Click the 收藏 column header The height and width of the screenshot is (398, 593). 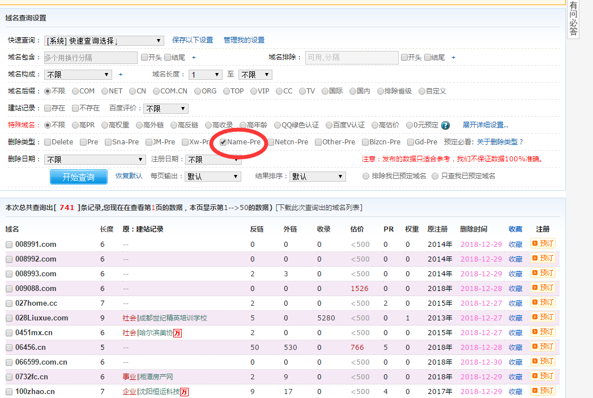(515, 229)
